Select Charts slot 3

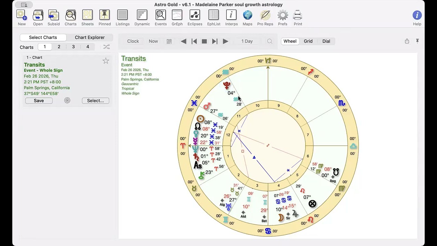click(73, 47)
